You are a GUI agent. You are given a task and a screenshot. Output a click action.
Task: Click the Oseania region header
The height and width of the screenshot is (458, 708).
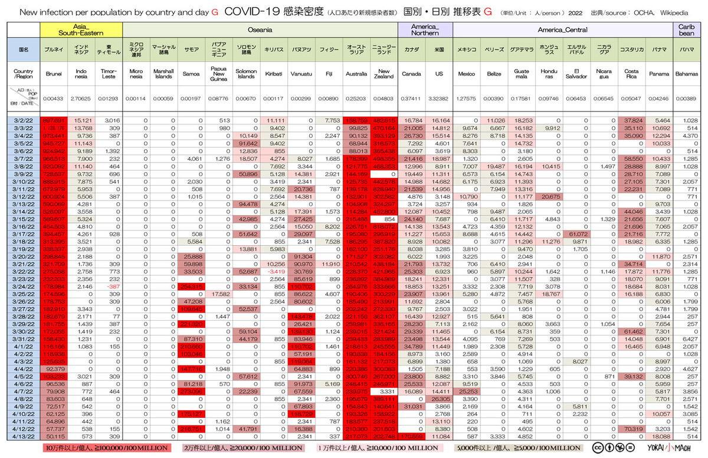click(260, 29)
